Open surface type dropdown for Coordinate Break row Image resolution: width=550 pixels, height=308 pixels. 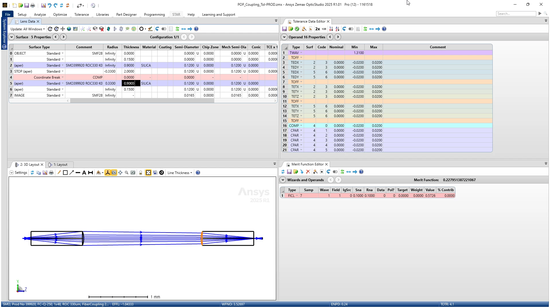(62, 77)
